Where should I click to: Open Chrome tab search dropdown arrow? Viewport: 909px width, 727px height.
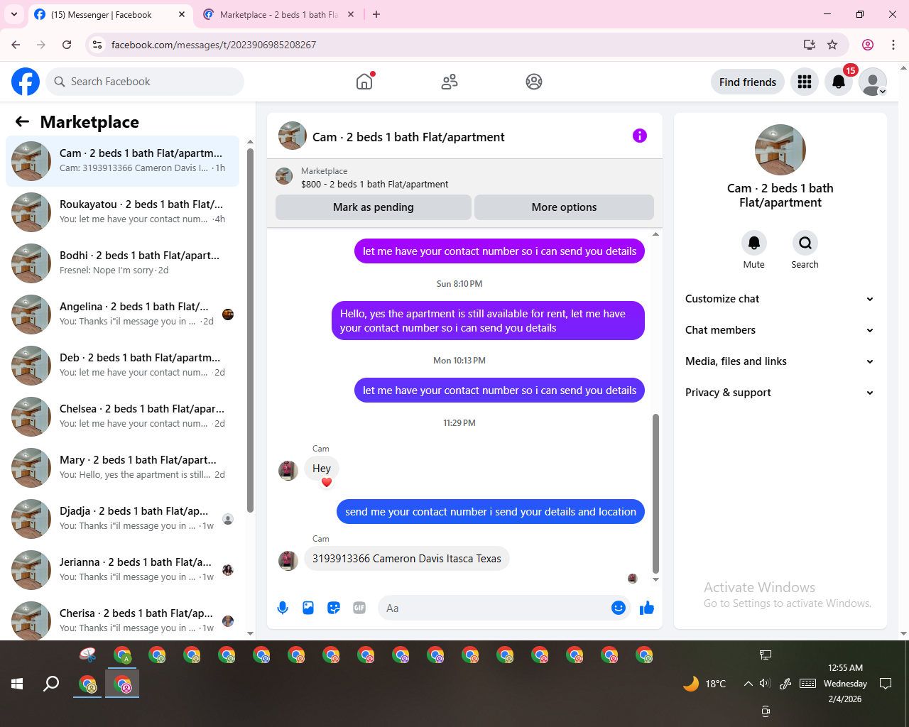tap(14, 14)
